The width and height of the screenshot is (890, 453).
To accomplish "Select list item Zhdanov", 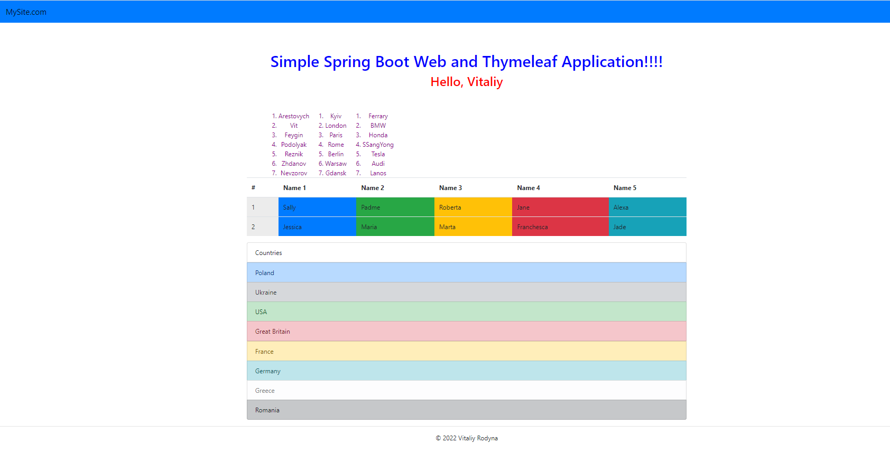I will pyautogui.click(x=293, y=164).
